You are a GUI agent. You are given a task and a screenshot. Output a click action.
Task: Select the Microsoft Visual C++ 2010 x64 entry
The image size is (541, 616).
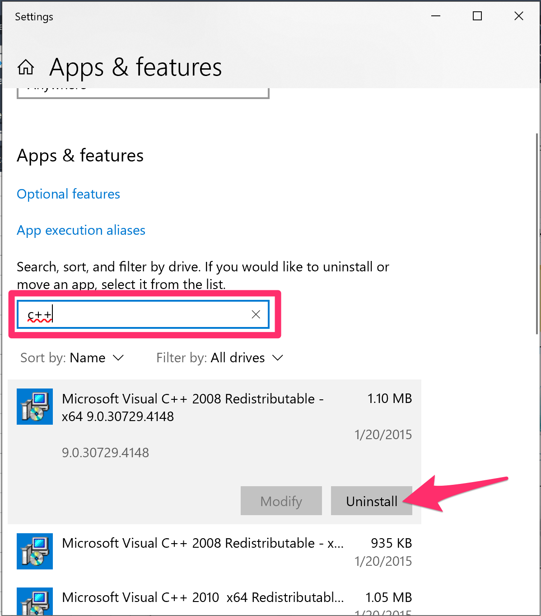(x=202, y=597)
